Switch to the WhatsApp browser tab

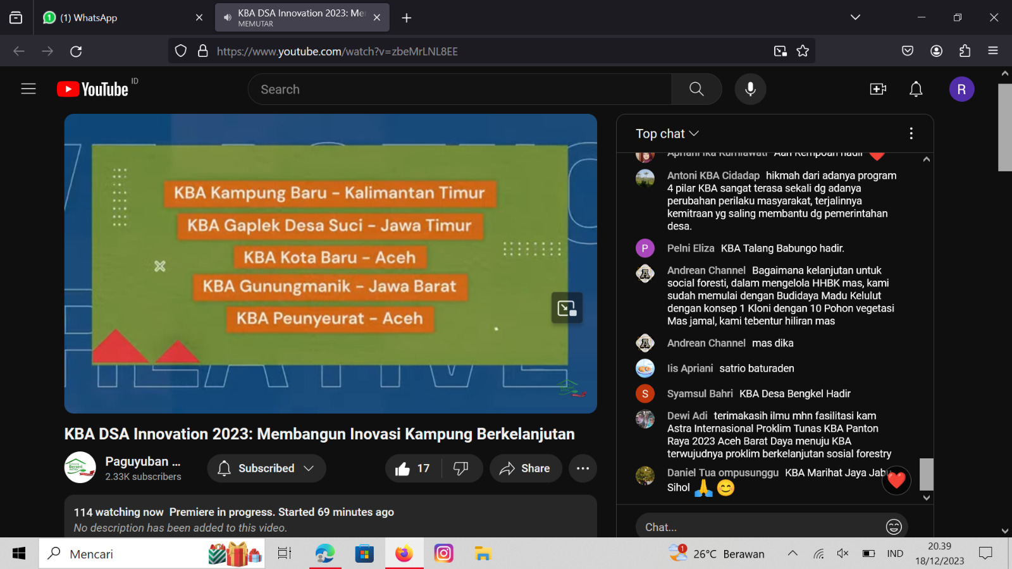tap(120, 18)
